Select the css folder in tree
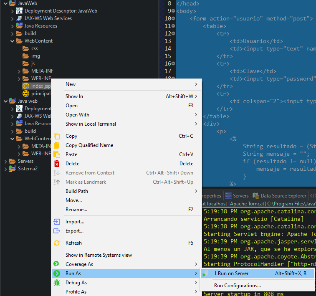316x296 pixels. 34,48
